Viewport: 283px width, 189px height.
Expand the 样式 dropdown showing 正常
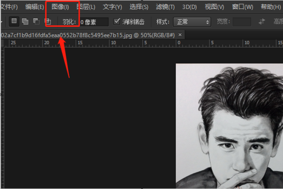click(192, 22)
